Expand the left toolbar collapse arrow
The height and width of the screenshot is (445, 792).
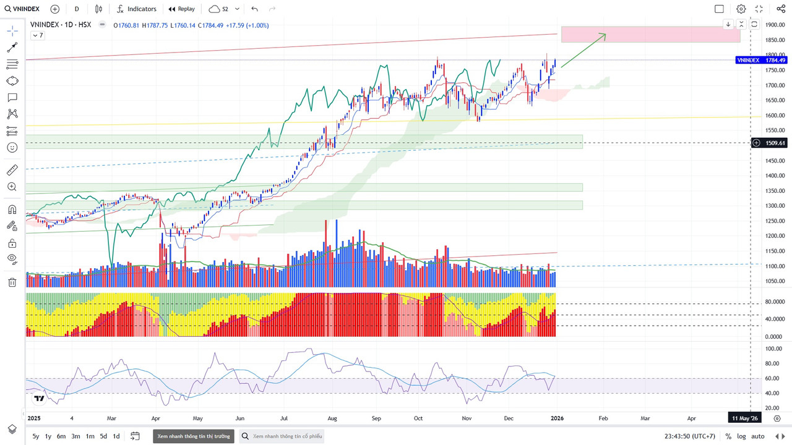pos(23,413)
